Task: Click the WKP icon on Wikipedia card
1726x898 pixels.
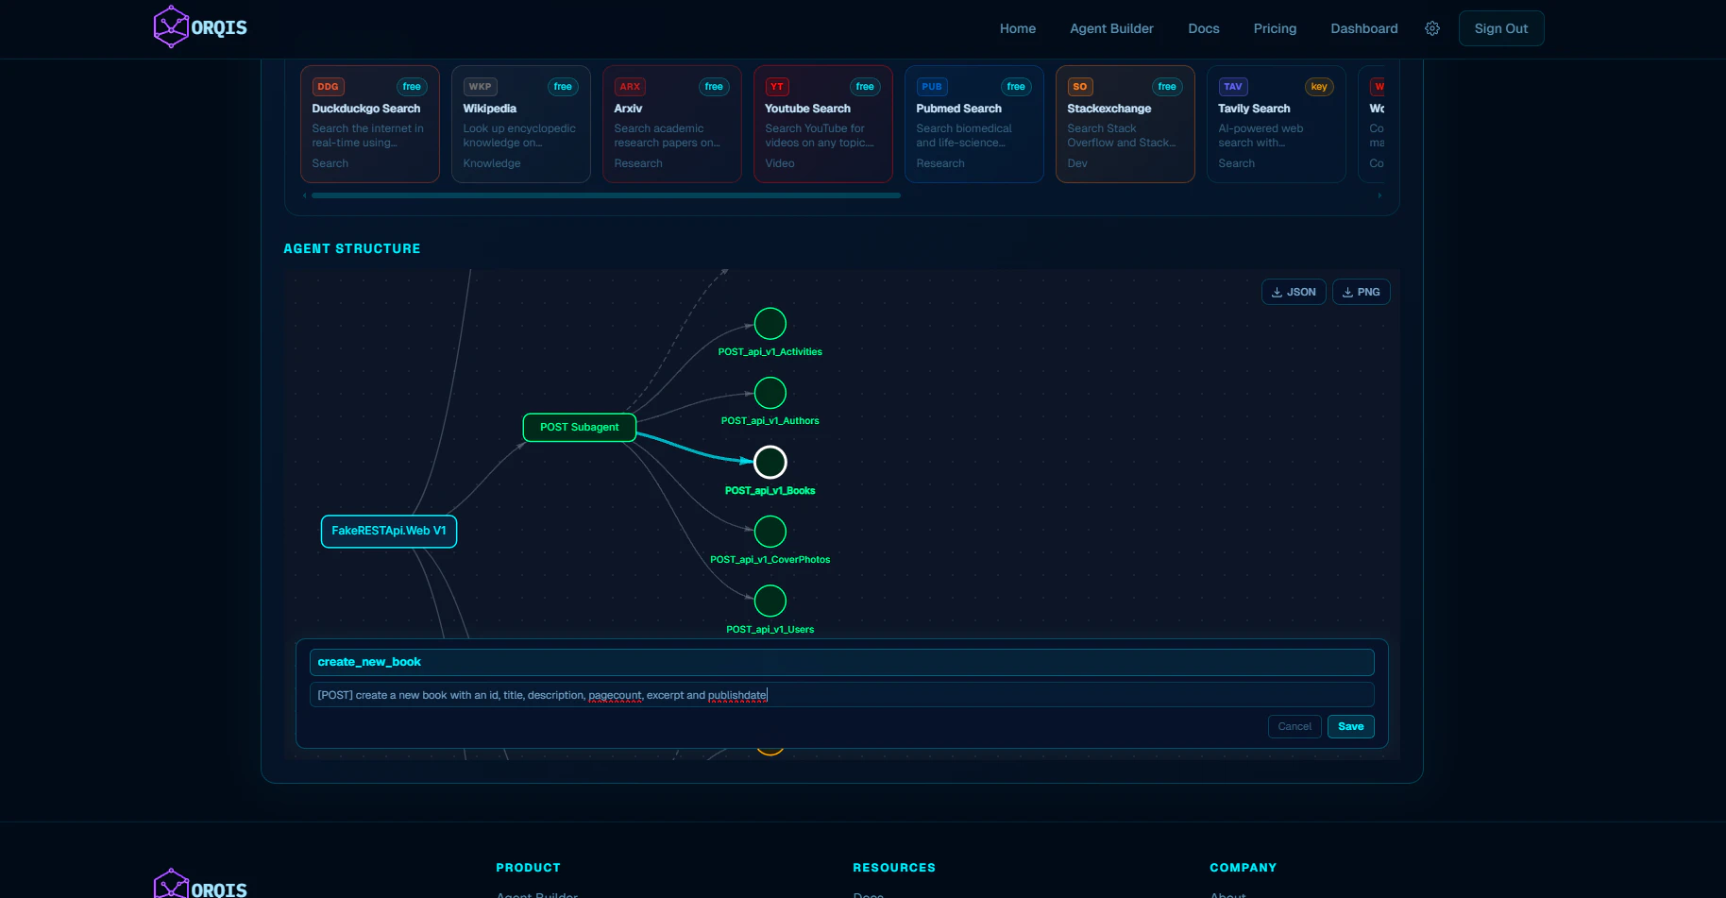Action: click(480, 86)
